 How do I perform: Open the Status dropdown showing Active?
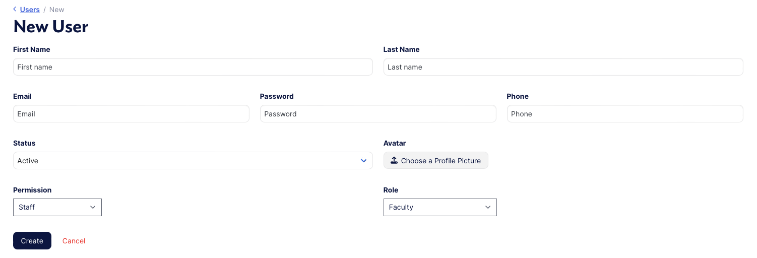[x=193, y=161]
